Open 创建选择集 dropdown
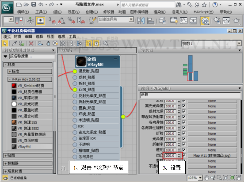 pos(131,19)
